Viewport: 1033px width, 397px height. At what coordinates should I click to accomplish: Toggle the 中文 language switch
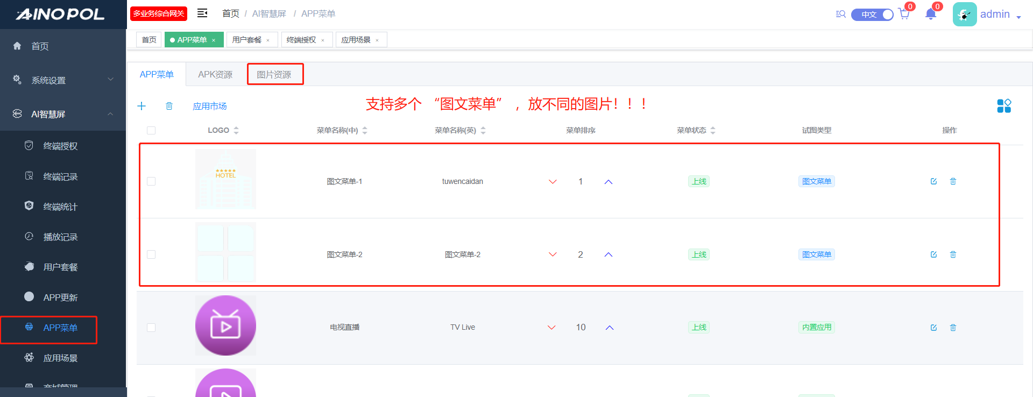pos(872,15)
